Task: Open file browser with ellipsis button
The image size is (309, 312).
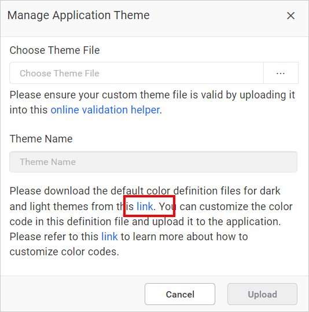Action: 281,73
